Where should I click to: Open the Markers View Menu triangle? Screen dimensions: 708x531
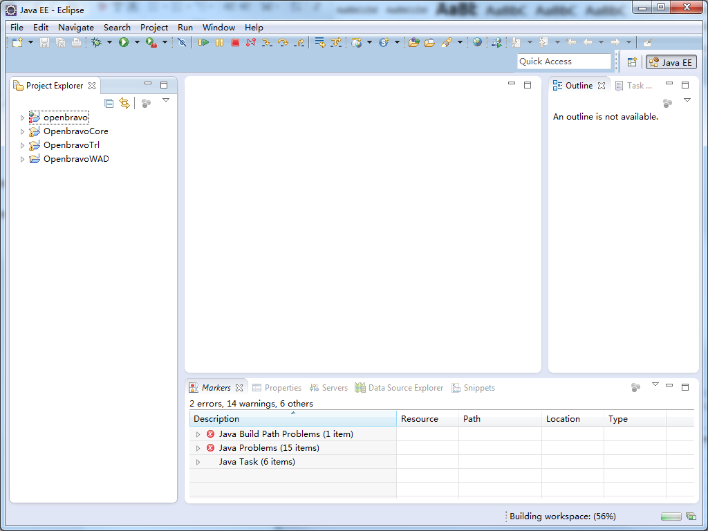(655, 384)
